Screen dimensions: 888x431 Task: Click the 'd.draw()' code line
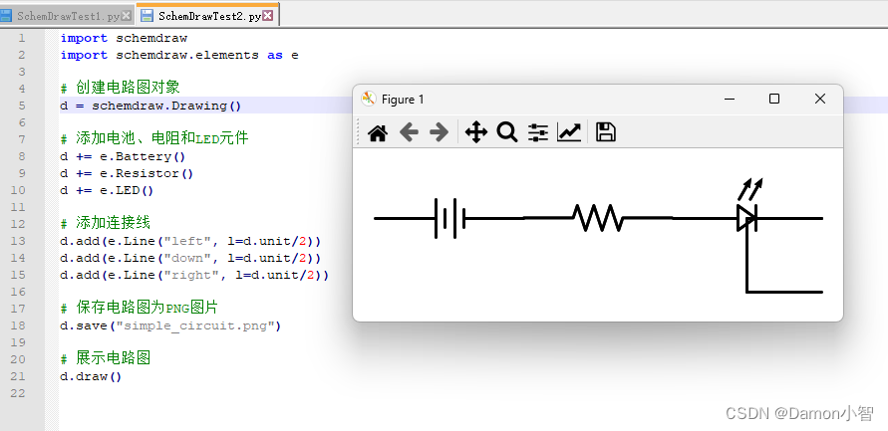[91, 376]
